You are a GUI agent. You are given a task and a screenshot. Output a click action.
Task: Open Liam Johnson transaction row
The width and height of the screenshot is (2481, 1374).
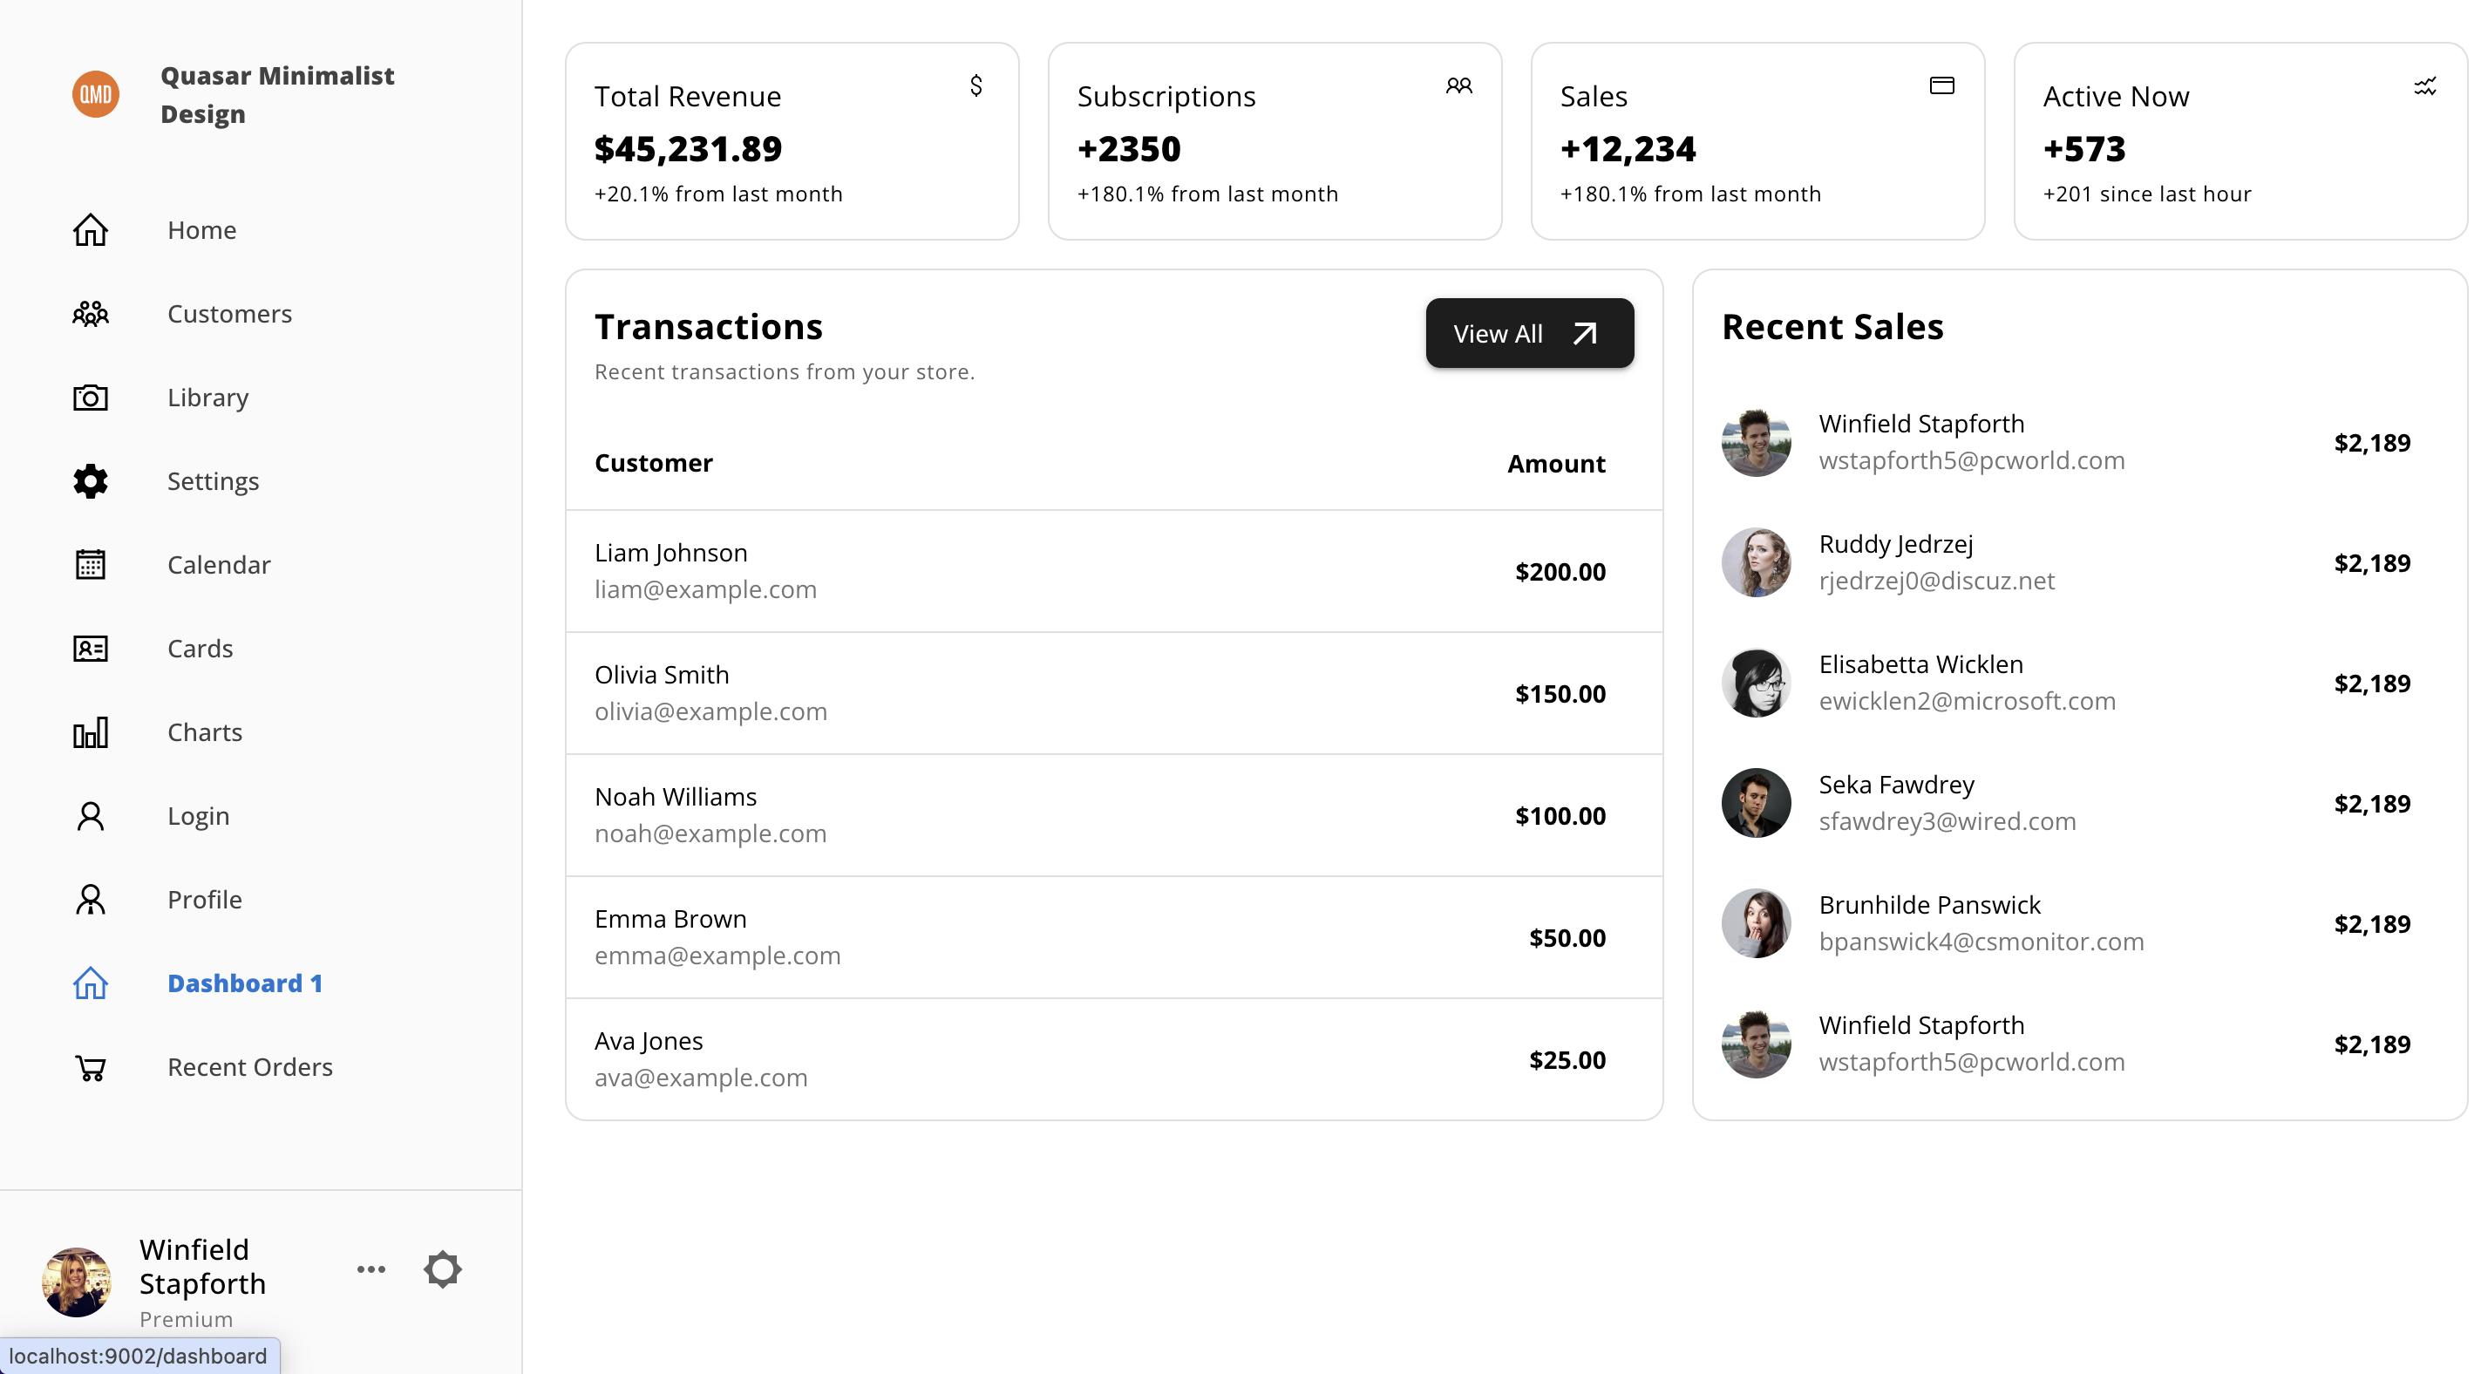coord(1114,571)
